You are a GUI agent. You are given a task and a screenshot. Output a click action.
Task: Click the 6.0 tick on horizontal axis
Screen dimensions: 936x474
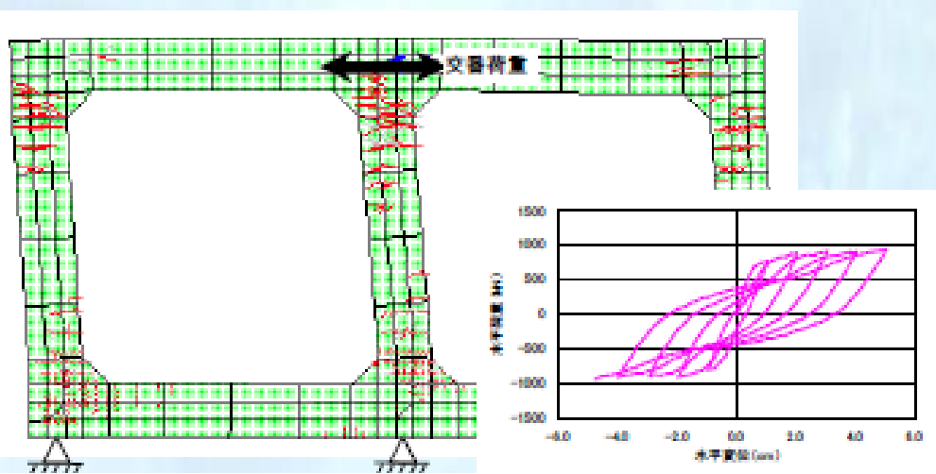pyautogui.click(x=913, y=436)
